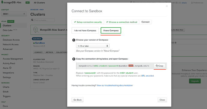
Task: Click the COLLECTIONS button on Sandbox cluster
Action: point(61,52)
